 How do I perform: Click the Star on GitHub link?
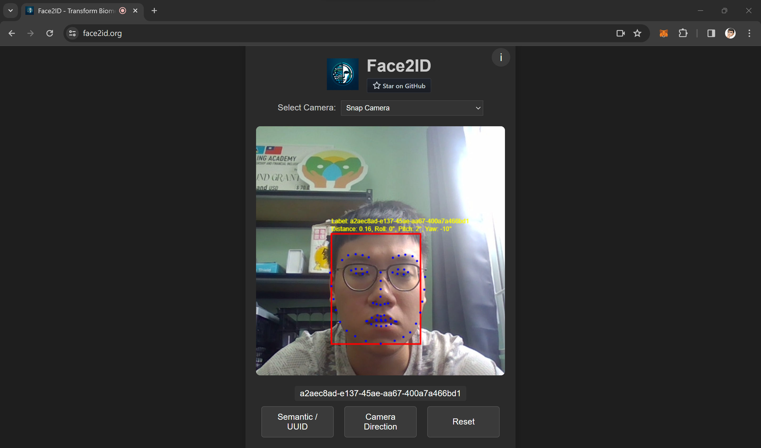pyautogui.click(x=399, y=86)
